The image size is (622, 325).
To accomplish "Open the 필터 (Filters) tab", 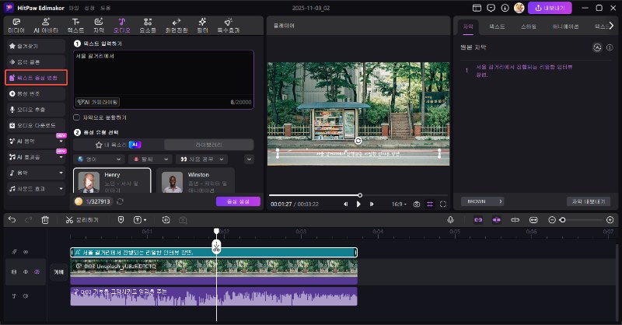I will (x=202, y=26).
